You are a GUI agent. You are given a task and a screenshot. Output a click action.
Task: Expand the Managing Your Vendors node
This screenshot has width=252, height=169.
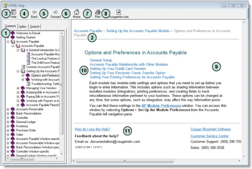[18, 88]
